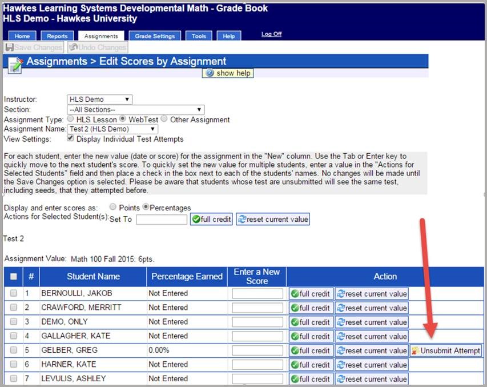487x387 pixels.
Task: Click the Save Changes disk icon
Action: click(10, 48)
